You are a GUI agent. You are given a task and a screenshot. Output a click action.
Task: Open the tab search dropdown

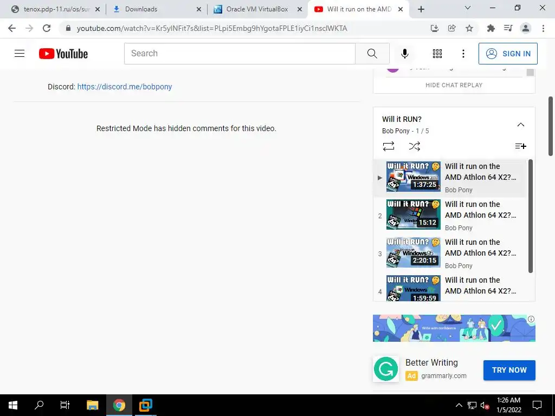(x=467, y=8)
